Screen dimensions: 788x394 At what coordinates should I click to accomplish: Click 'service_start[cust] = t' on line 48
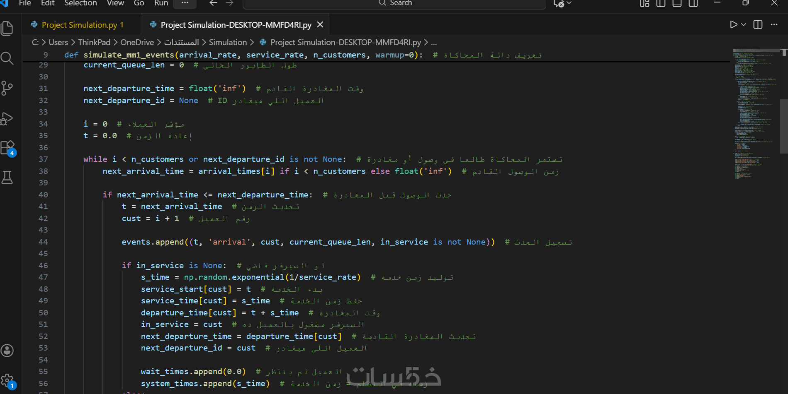point(196,289)
